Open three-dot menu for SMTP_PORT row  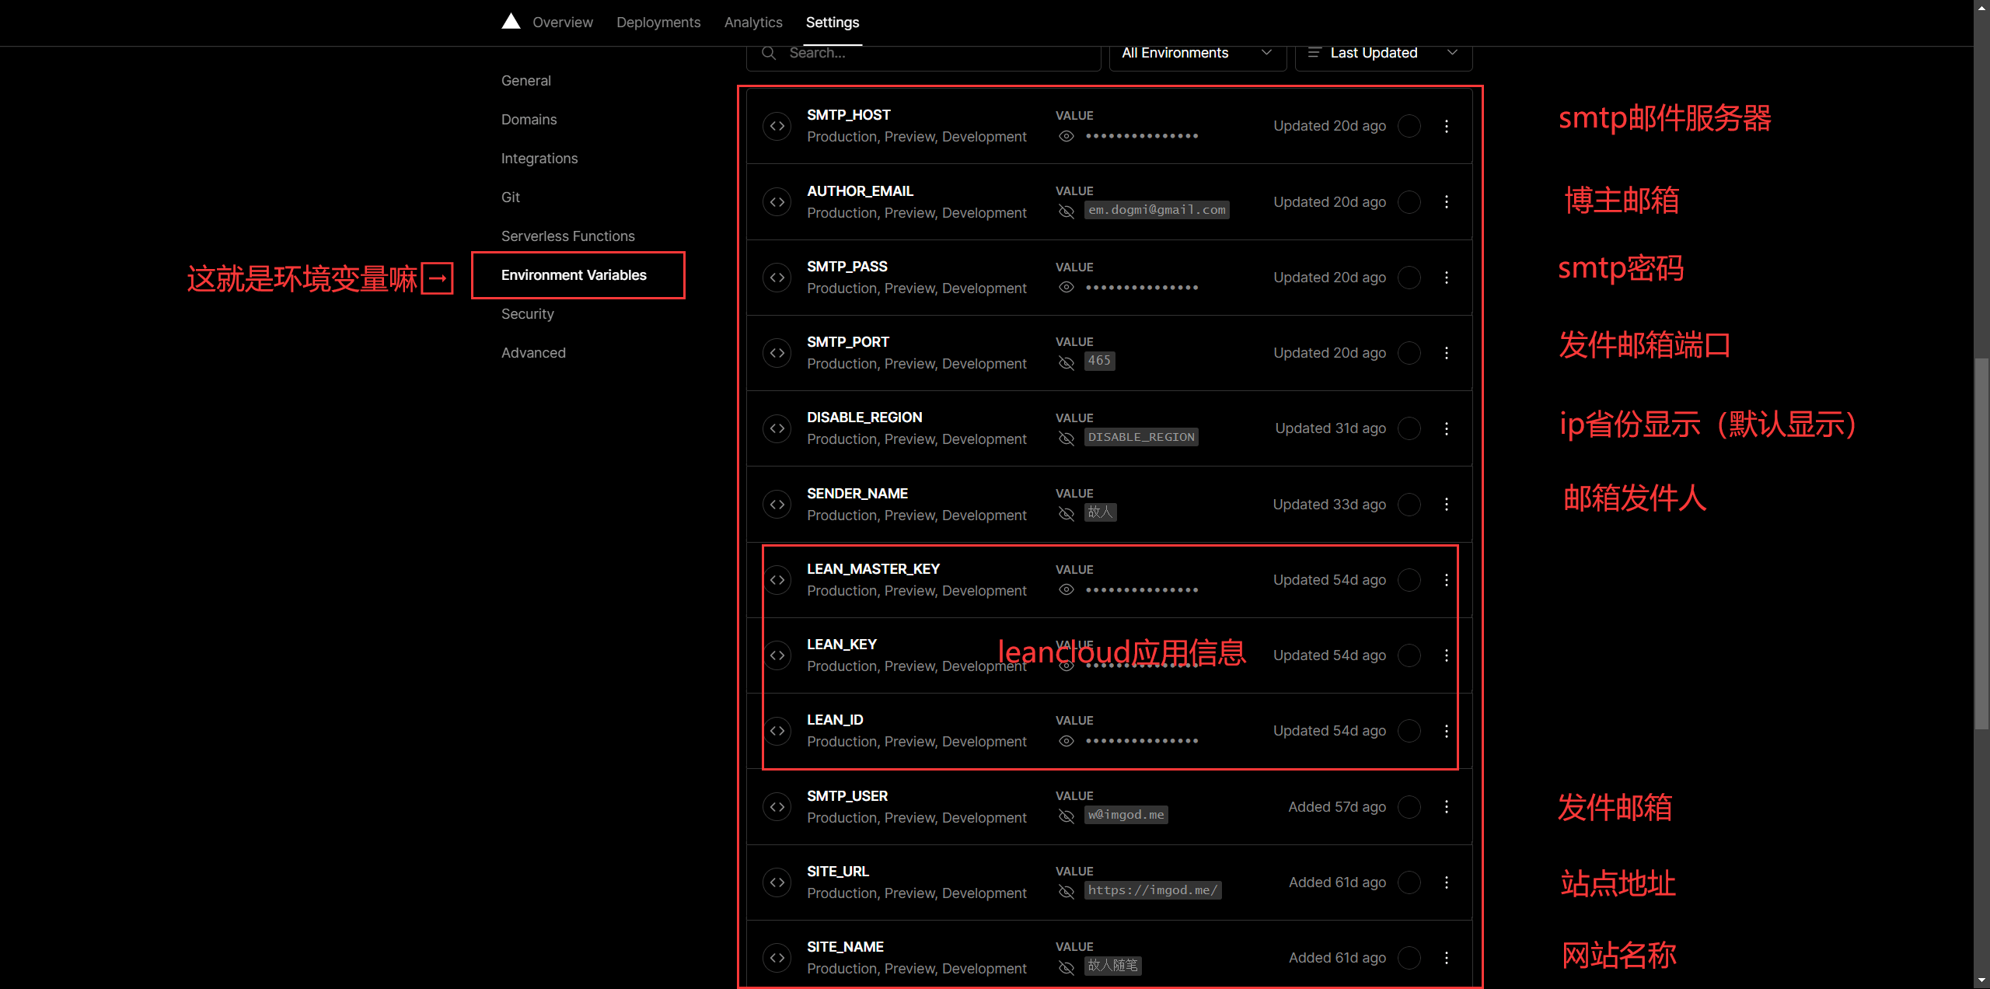(1446, 353)
